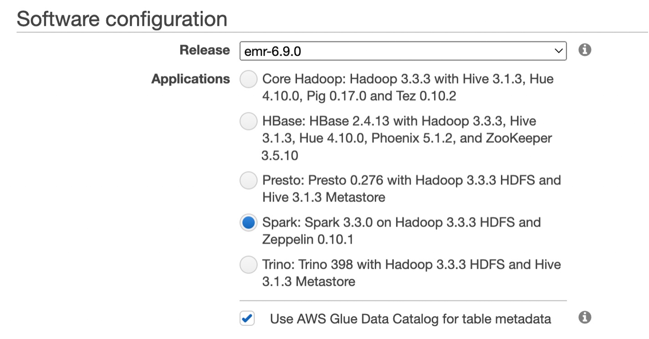Click the HBase 2.4.13 description text
Viewport: 649px width, 339px height.
point(407,138)
